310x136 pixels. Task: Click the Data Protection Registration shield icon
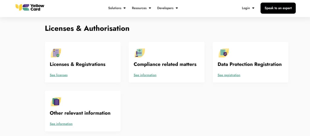tap(224, 53)
